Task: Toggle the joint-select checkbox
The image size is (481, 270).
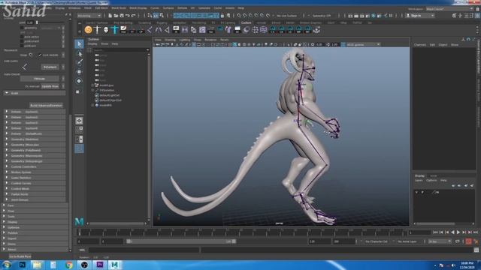Action: 22,37
